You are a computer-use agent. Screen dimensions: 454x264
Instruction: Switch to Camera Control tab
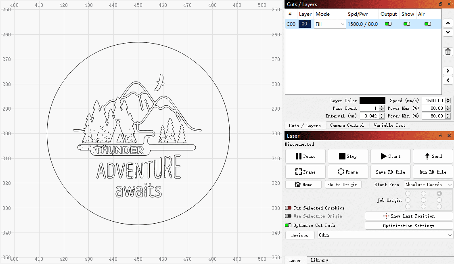pos(347,125)
